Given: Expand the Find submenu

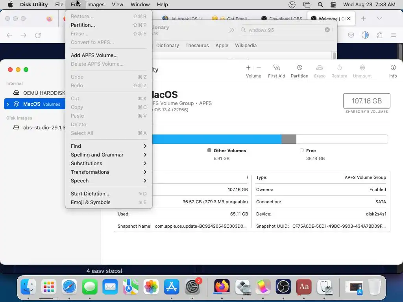Looking at the screenshot, I should [109, 146].
